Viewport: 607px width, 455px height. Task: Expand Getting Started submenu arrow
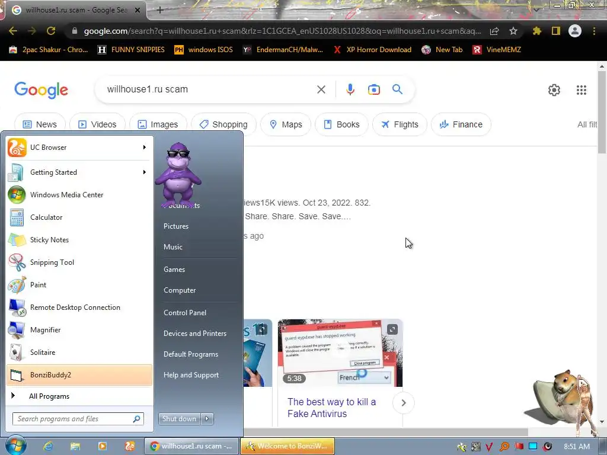click(x=145, y=172)
